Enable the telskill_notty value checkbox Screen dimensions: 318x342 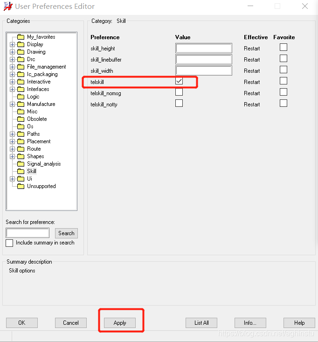point(179,103)
